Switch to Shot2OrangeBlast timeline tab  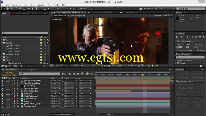[x=30, y=70]
